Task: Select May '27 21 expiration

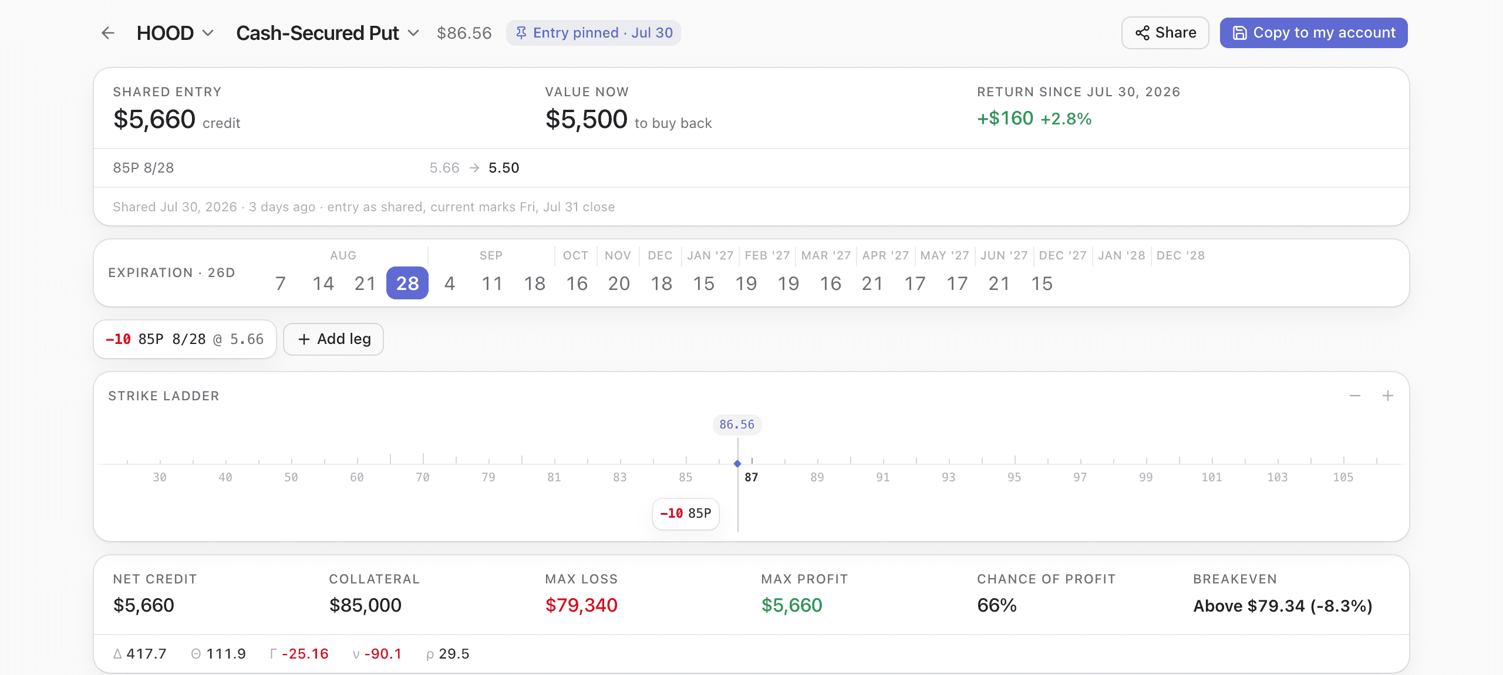Action: (x=872, y=283)
